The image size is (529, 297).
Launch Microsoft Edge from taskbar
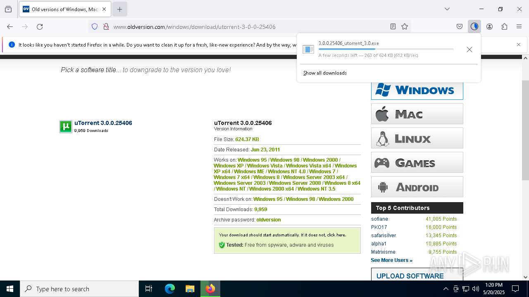[170, 289]
